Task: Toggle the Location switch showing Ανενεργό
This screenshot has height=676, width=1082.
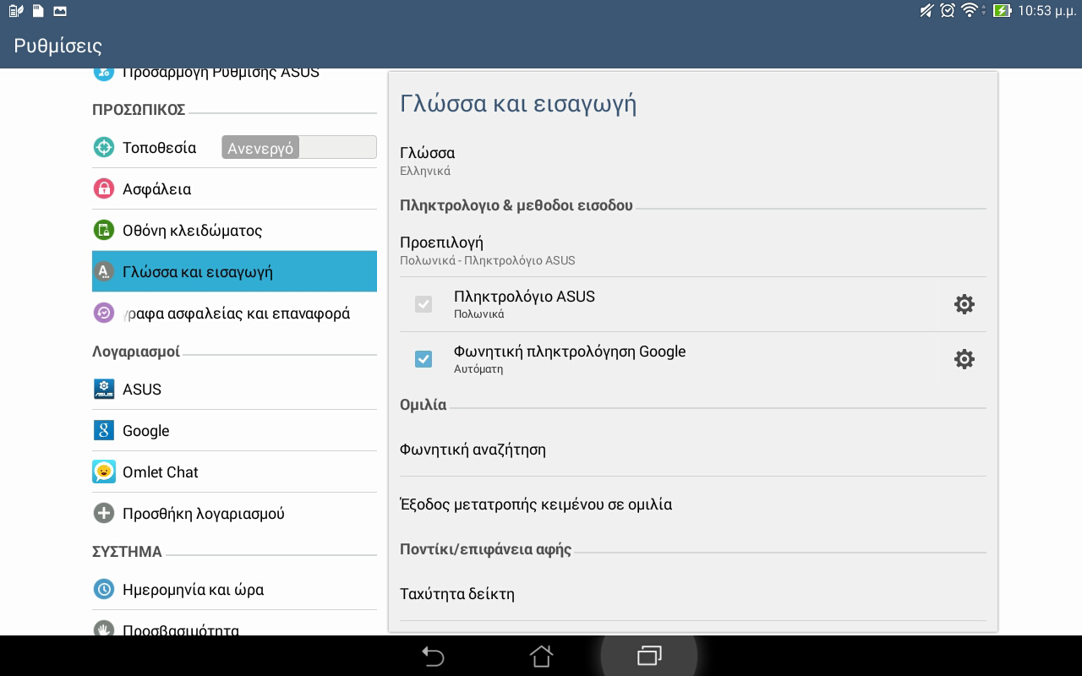Action: pos(299,147)
